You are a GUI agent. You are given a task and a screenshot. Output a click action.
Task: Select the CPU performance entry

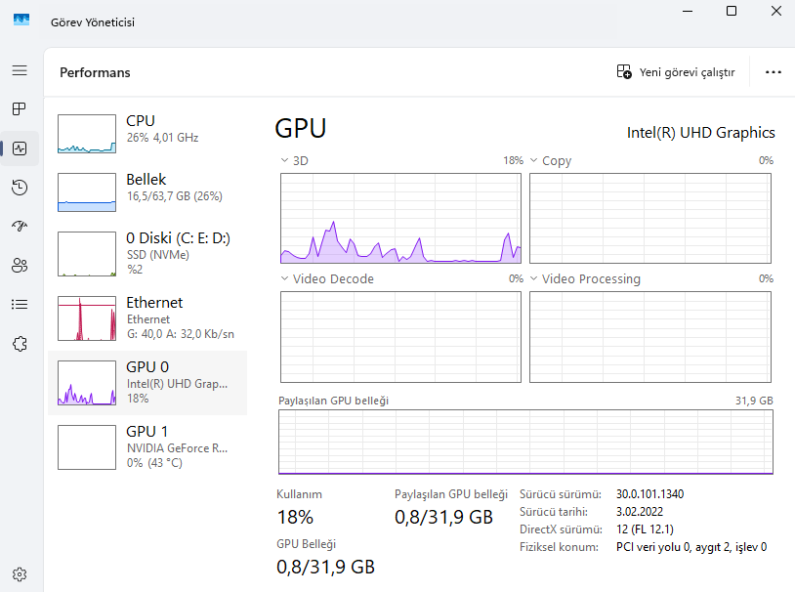tap(147, 134)
